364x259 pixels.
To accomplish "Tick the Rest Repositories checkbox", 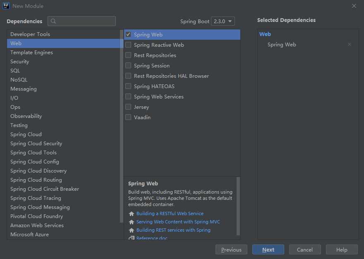I will [128, 55].
